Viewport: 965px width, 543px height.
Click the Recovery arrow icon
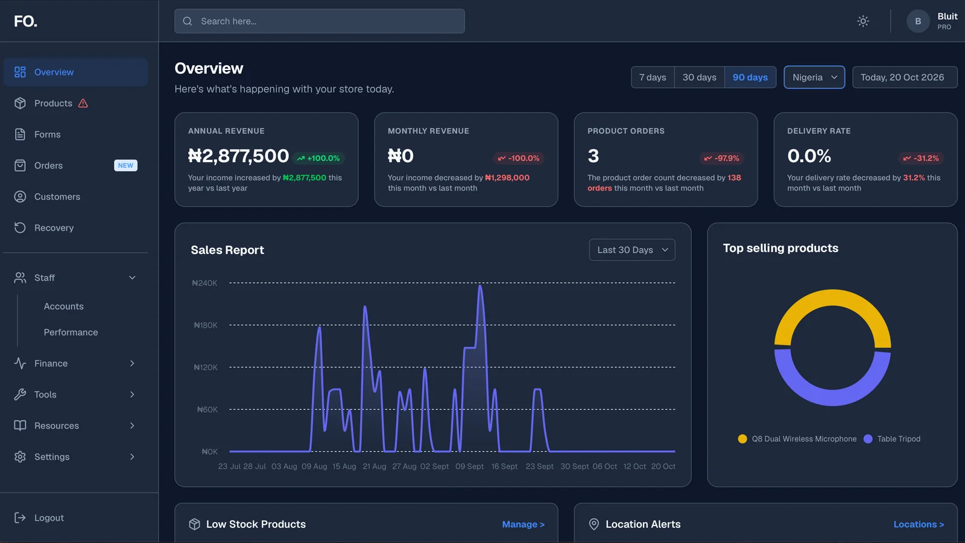(x=20, y=227)
